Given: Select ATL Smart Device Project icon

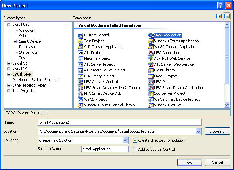Looking at the screenshot, I should (81, 70).
